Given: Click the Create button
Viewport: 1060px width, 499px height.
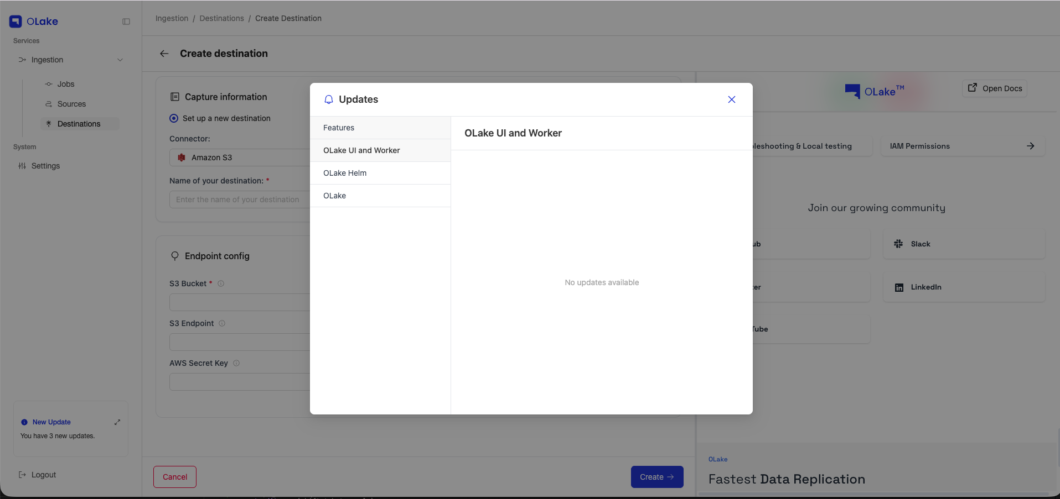Looking at the screenshot, I should 657,477.
